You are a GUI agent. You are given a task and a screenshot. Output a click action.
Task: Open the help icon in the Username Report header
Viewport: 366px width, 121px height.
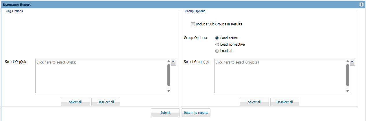[x=361, y=5]
